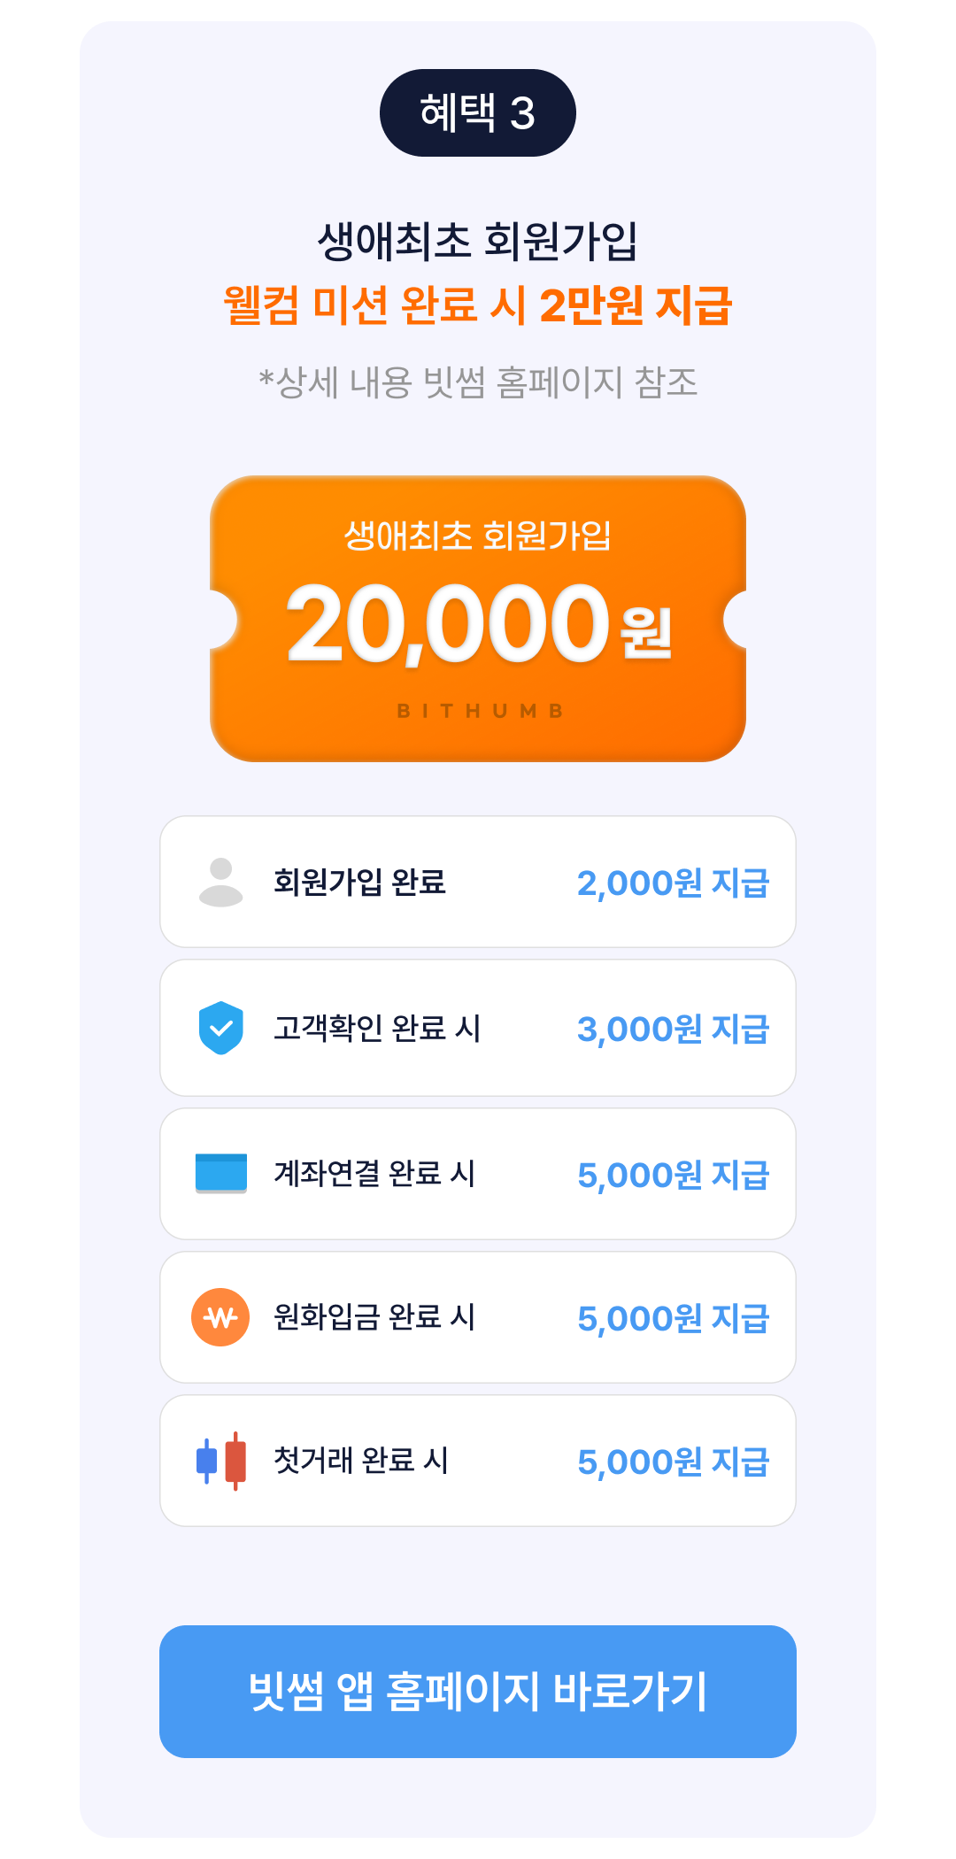This screenshot has width=956, height=1859.
Task: Click the gray person icon for 회원가입 완료
Action: pyautogui.click(x=221, y=882)
